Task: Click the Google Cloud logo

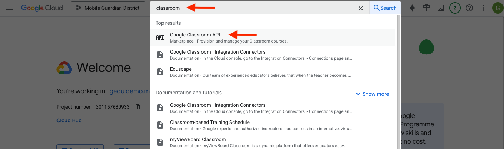Action: [42, 8]
